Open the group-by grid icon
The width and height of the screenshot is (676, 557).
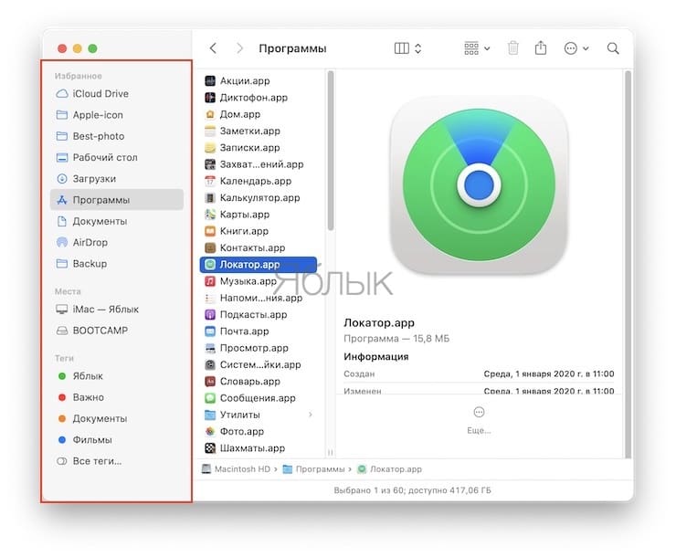coord(471,48)
